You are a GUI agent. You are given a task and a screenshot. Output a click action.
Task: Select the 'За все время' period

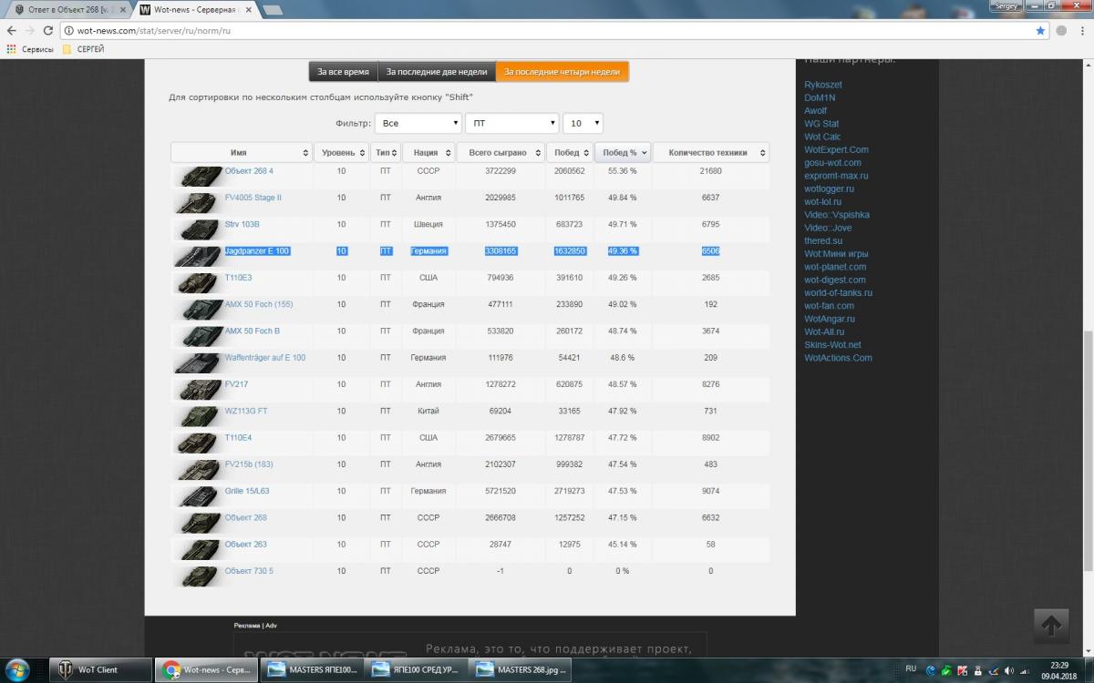343,72
